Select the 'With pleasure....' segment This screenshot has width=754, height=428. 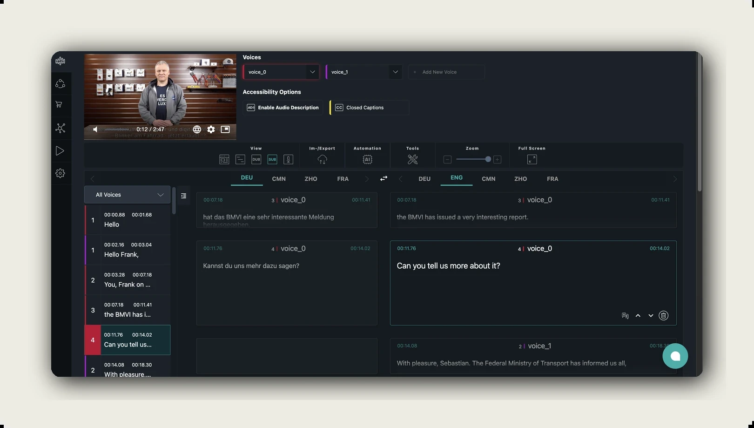128,367
